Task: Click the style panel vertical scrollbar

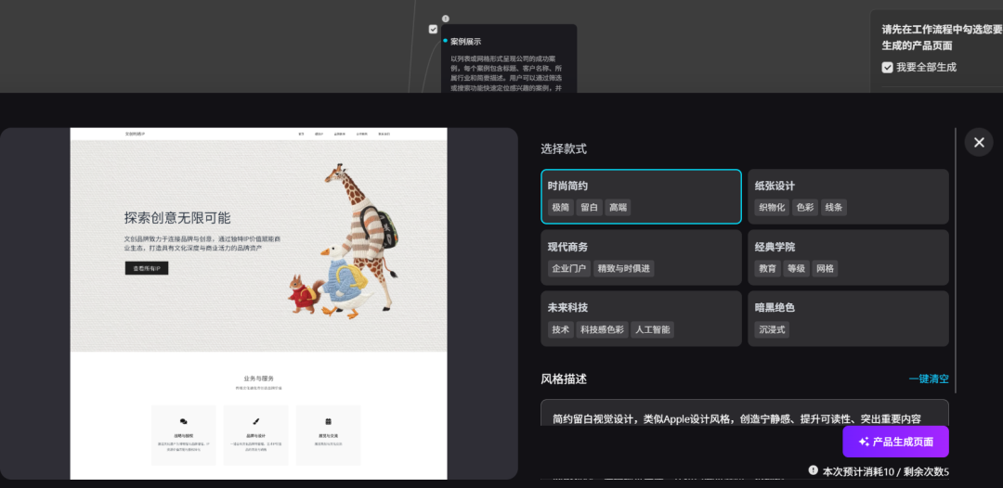Action: (x=955, y=261)
